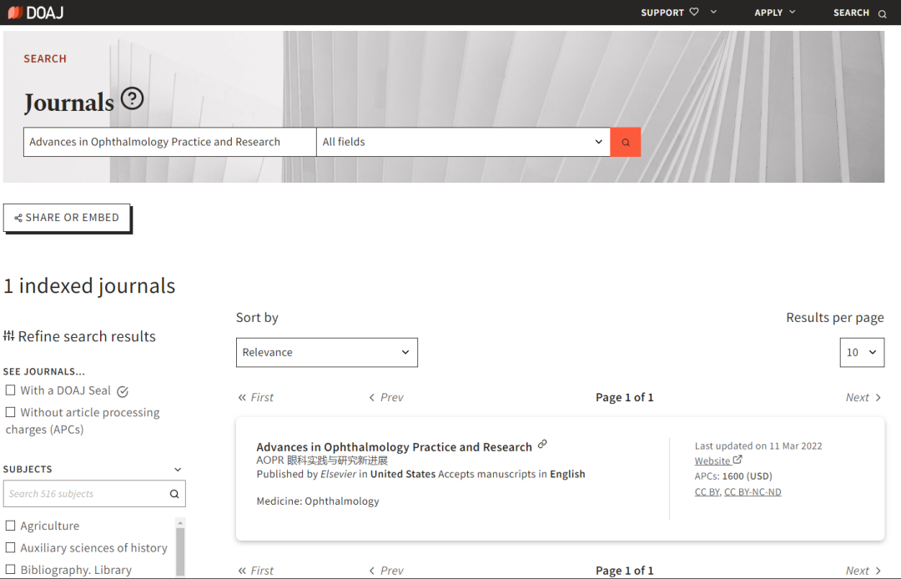Tick the Agriculture subject checkbox

(x=11, y=526)
